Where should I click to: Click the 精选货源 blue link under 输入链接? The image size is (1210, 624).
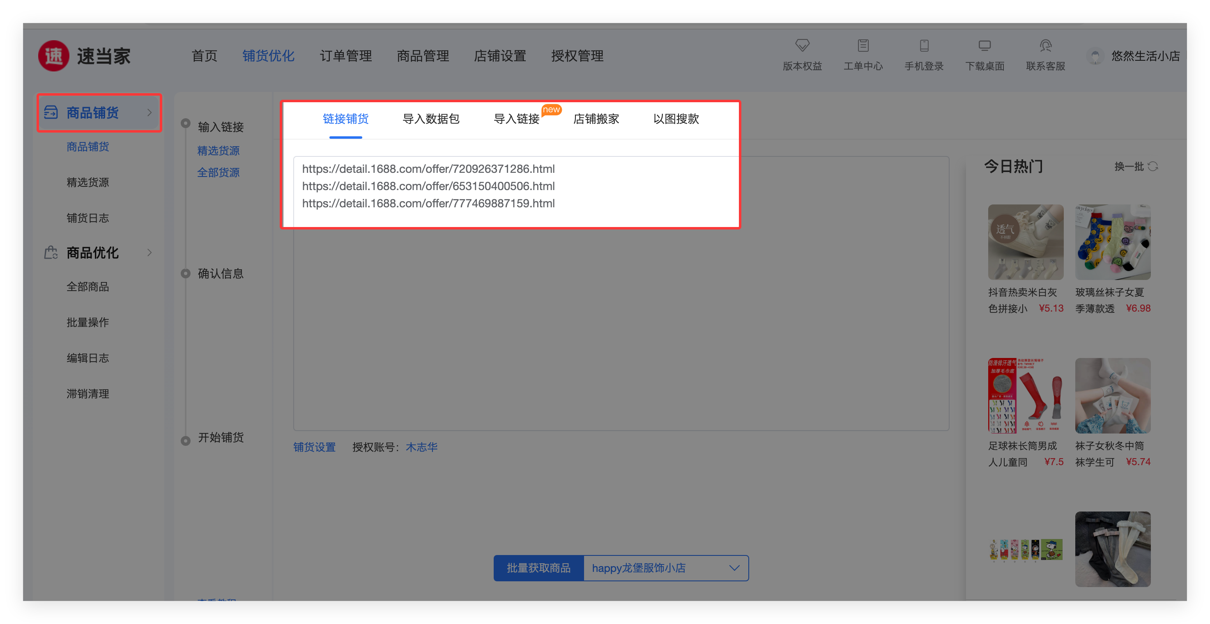(x=219, y=151)
